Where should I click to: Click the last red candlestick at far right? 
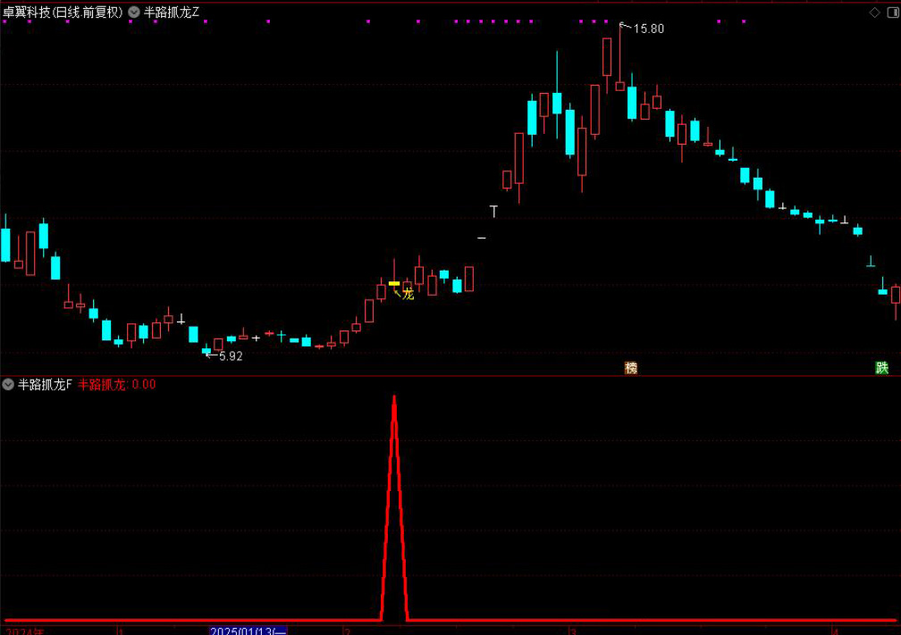coord(896,295)
